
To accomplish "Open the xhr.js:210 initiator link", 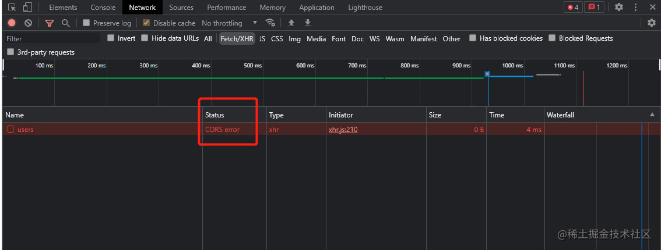I will click(343, 130).
